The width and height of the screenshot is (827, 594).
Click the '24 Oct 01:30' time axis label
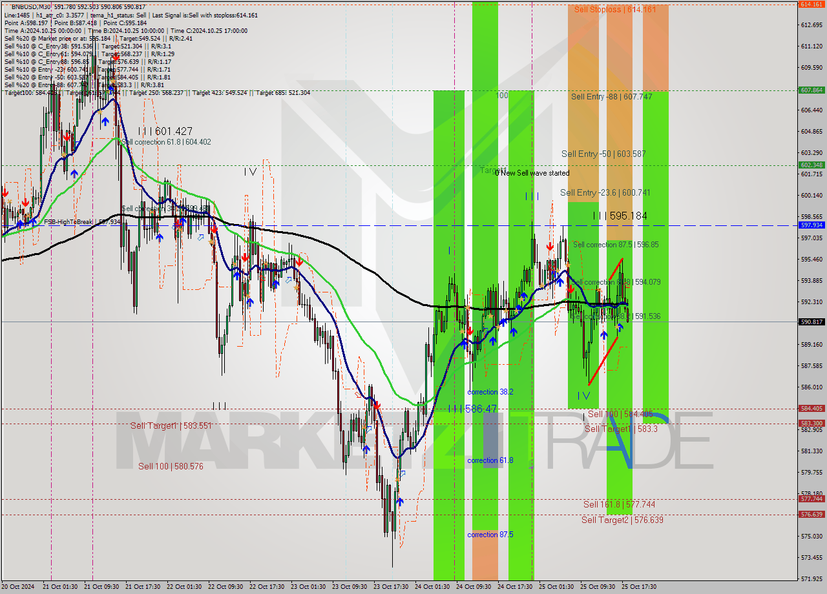432,587
